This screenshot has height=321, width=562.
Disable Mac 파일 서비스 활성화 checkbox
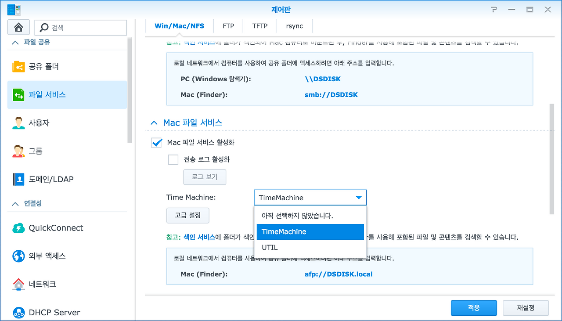point(156,142)
